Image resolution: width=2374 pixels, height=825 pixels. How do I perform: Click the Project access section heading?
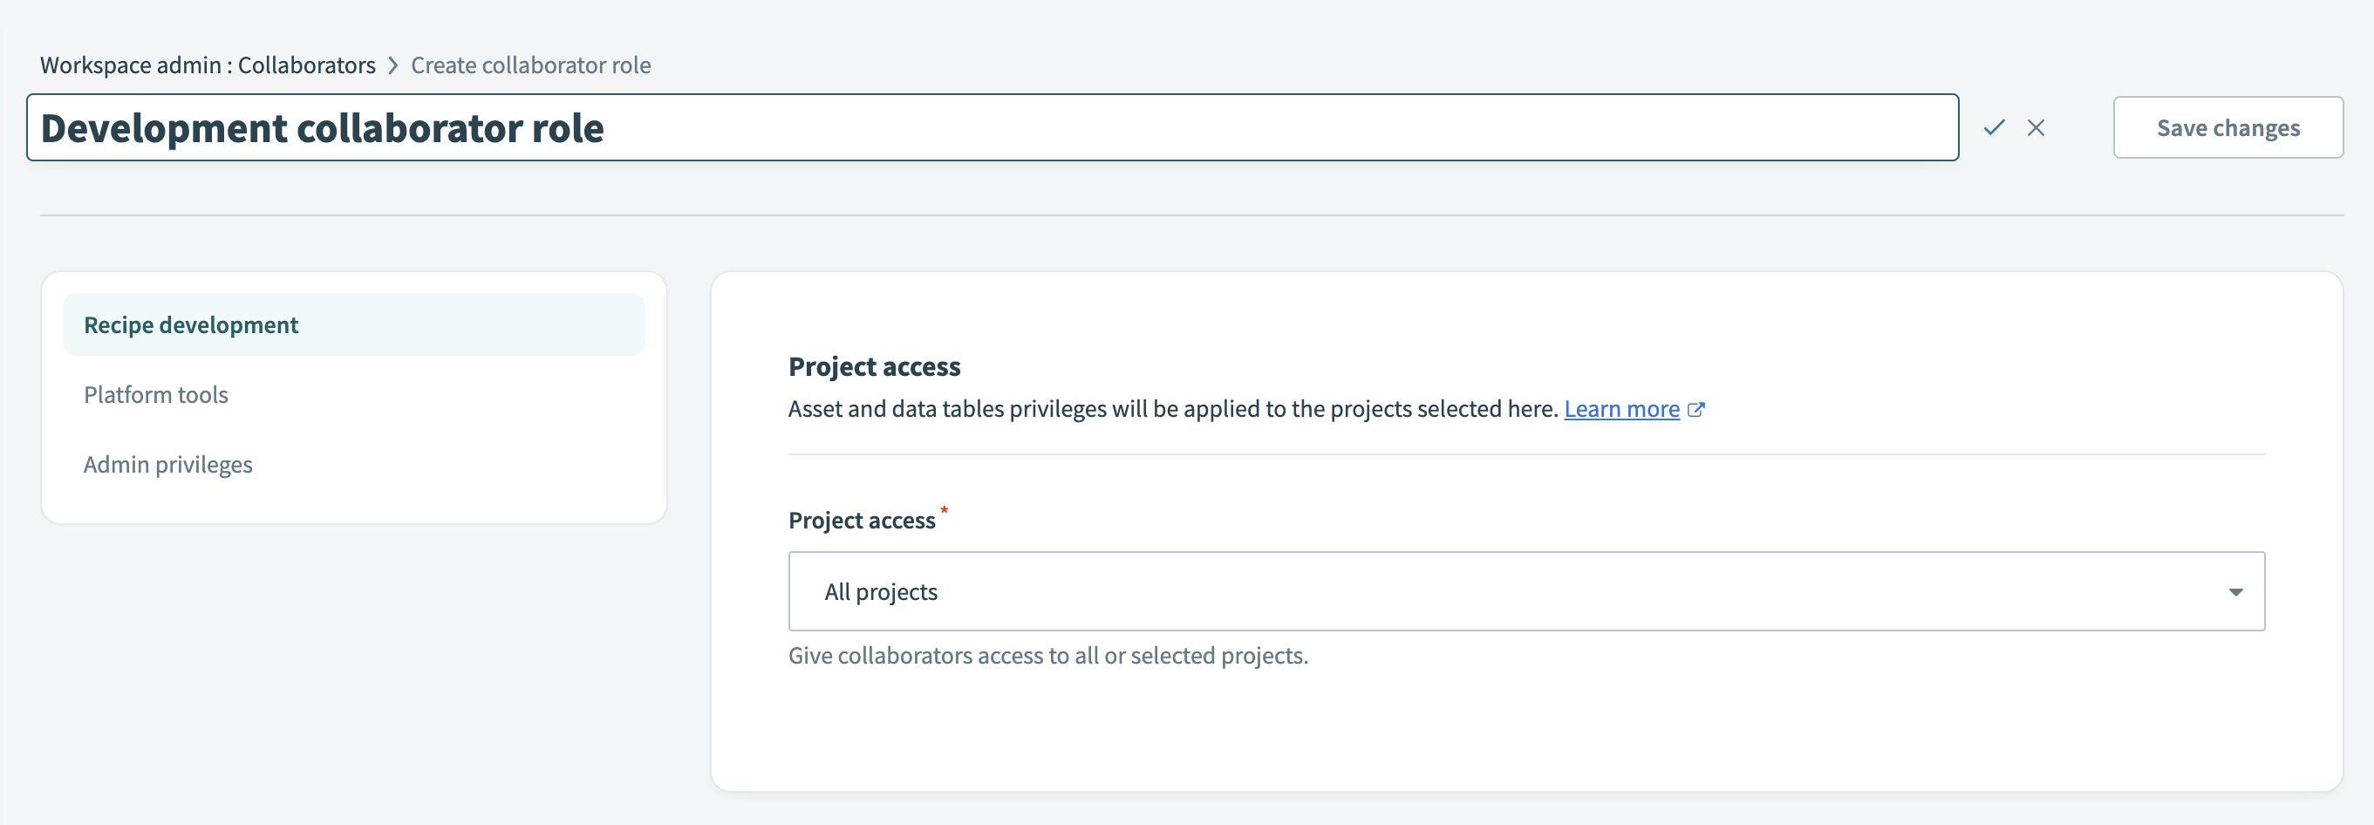click(874, 367)
